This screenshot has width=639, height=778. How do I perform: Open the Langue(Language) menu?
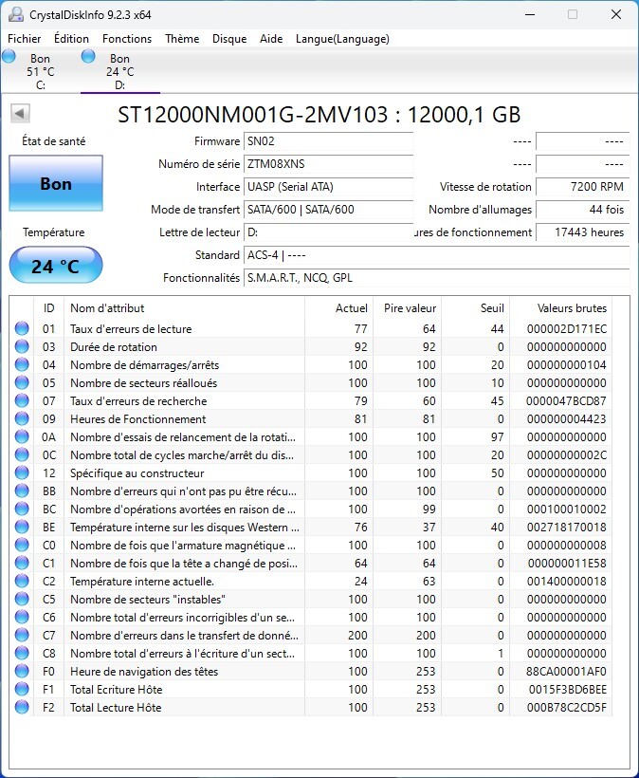[x=342, y=39]
